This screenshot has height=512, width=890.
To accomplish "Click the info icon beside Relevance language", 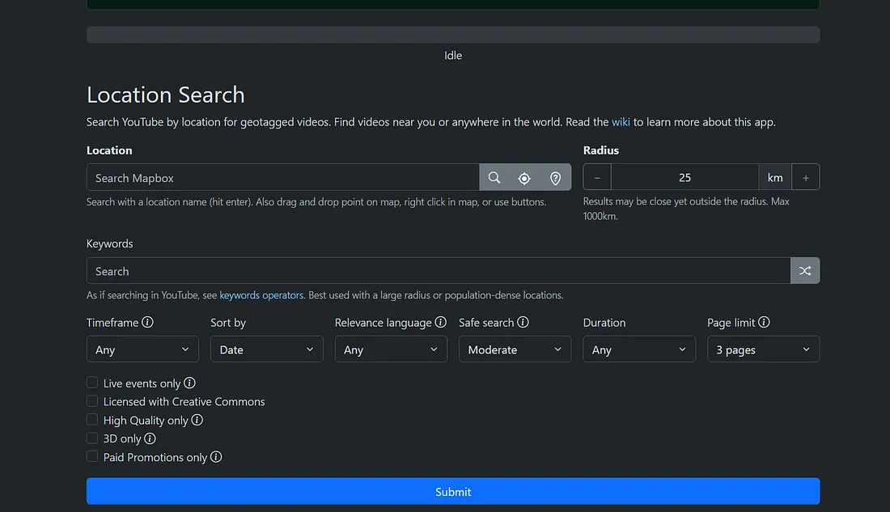I will click(x=441, y=322).
